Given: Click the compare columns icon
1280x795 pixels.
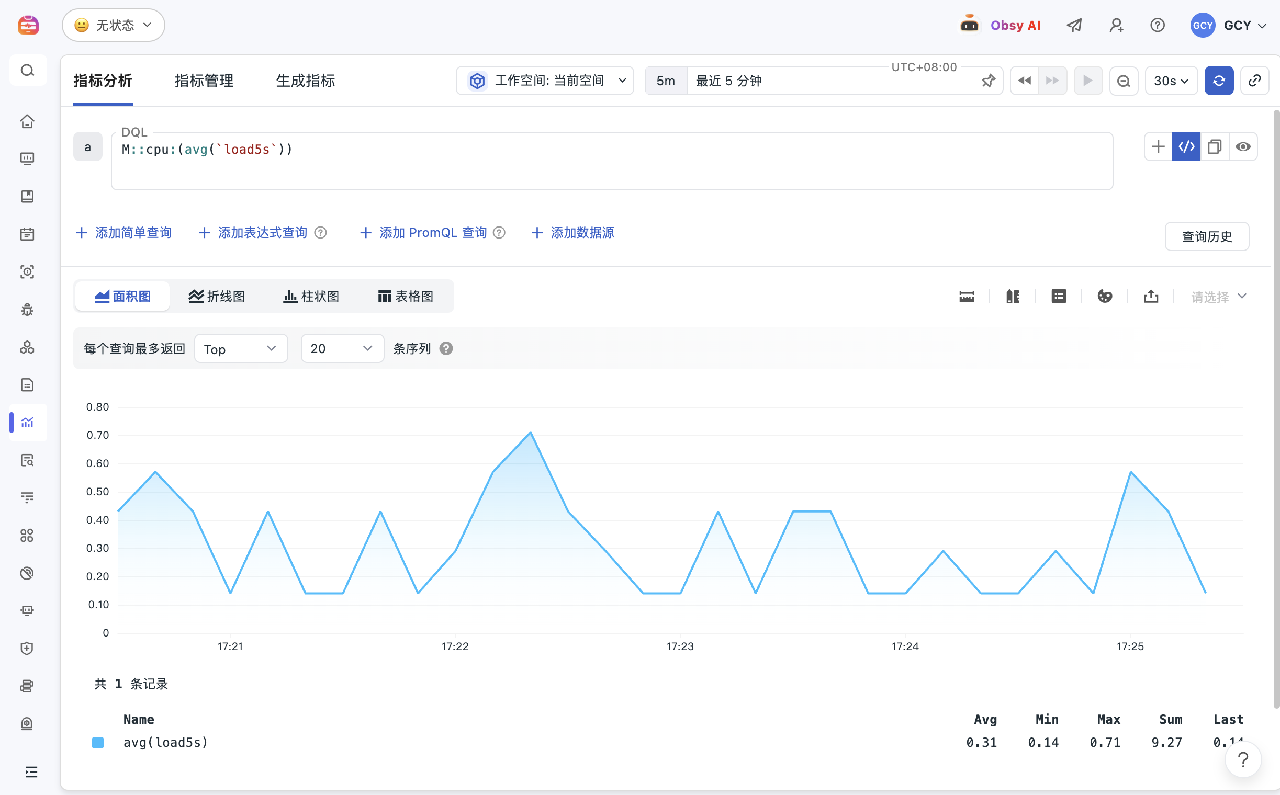Looking at the screenshot, I should click(x=1013, y=297).
